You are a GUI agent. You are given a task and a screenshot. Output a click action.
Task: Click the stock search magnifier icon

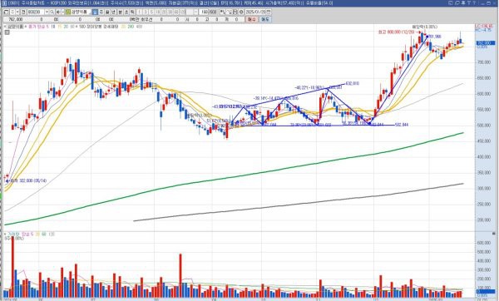(x=52, y=12)
